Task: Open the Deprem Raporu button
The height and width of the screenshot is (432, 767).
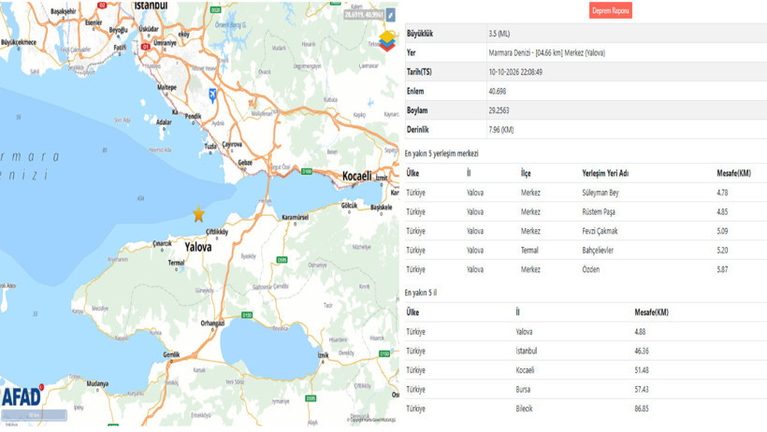Action: [x=611, y=10]
